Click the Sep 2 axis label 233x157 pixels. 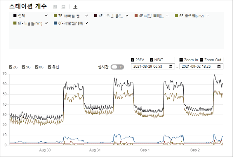point(195,150)
